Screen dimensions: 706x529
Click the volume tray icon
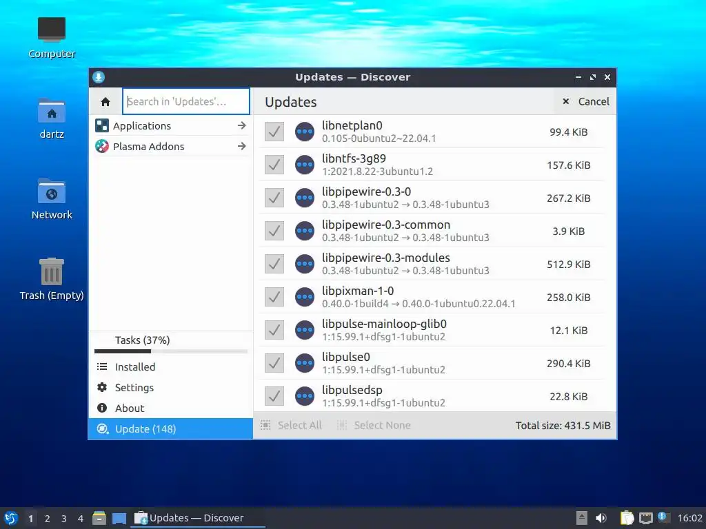click(x=601, y=518)
